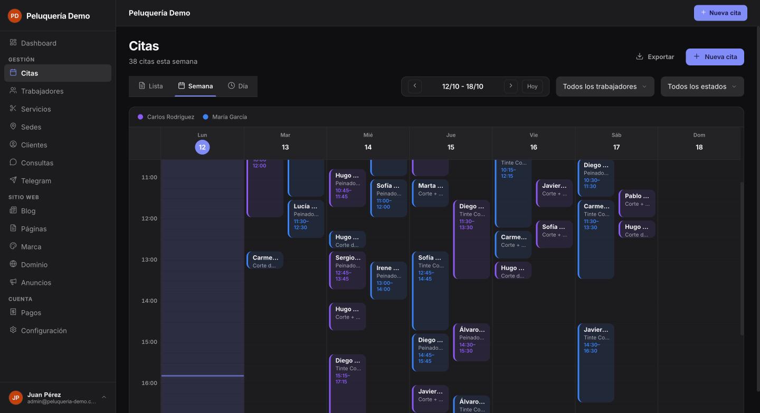Click the Clientes user icon
Image resolution: width=760 pixels, height=413 pixels.
point(13,145)
